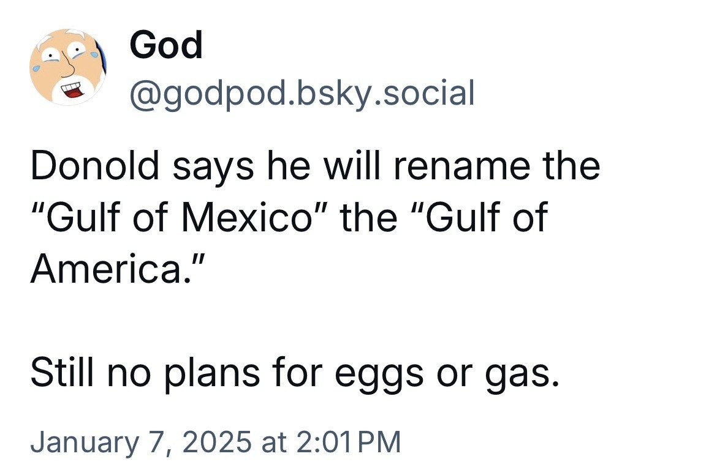Click the January 7, 2025 timestamp

pos(215,442)
